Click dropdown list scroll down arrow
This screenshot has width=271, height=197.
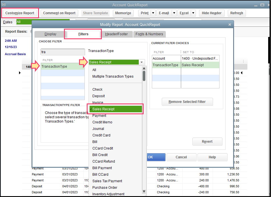144,192
